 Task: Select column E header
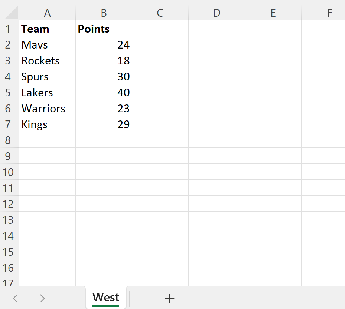[273, 13]
